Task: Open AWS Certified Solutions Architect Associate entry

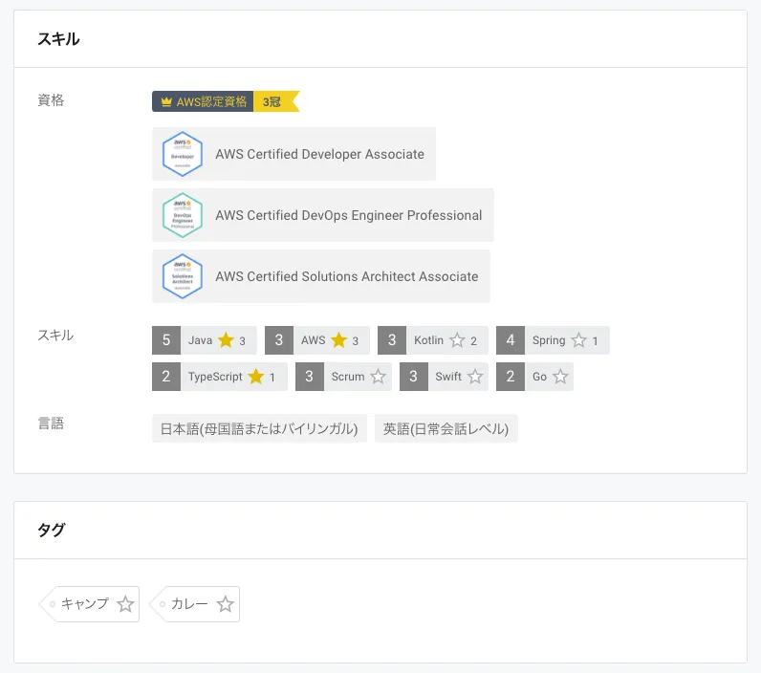Action: (x=321, y=276)
